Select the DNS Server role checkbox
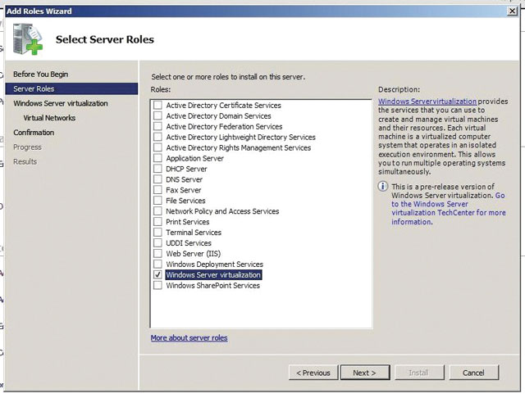525x398 pixels. point(157,180)
